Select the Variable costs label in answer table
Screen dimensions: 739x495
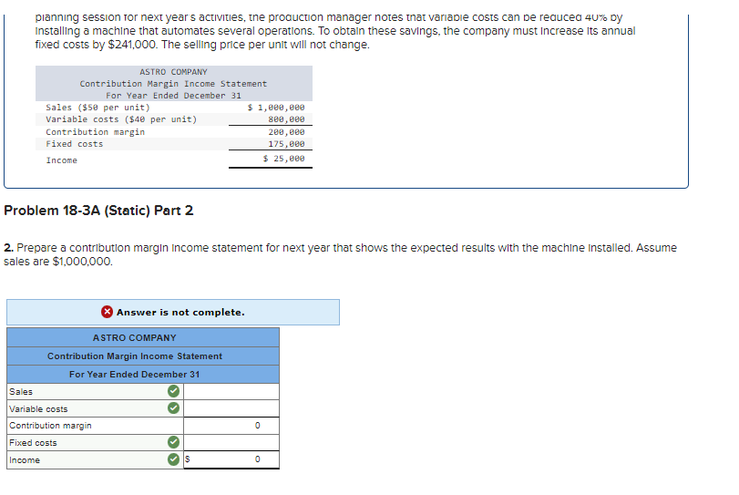click(38, 408)
